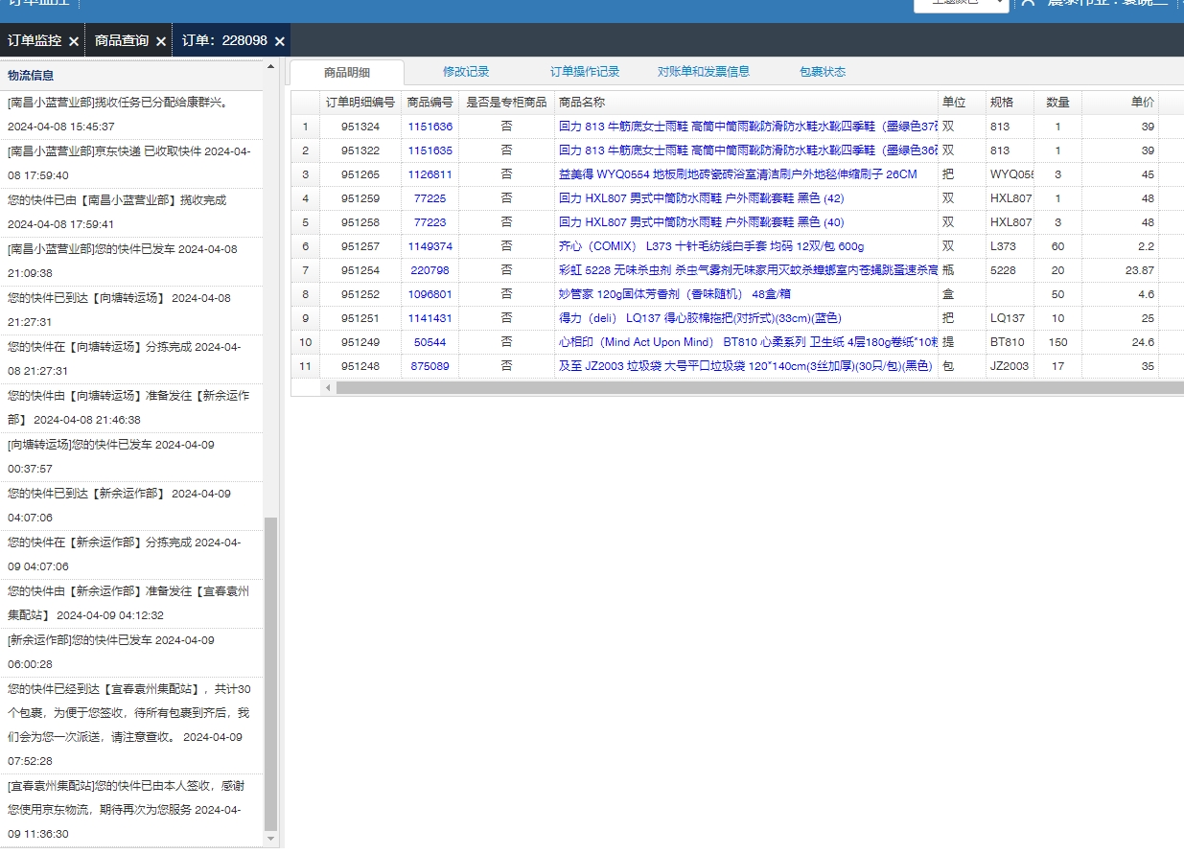Open the 心相印 BT810 卫生纸 product link
Viewport: 1184px width, 854px height.
748,342
